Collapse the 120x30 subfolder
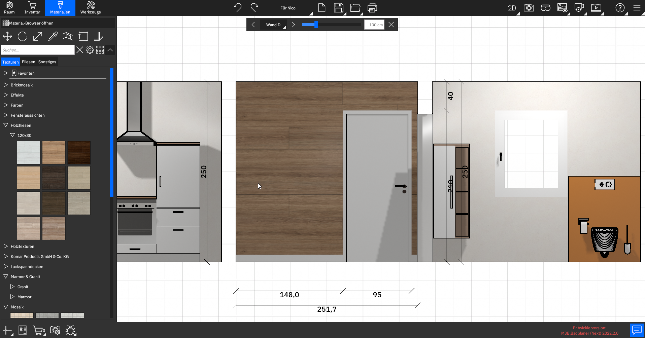The height and width of the screenshot is (338, 645). tap(12, 135)
